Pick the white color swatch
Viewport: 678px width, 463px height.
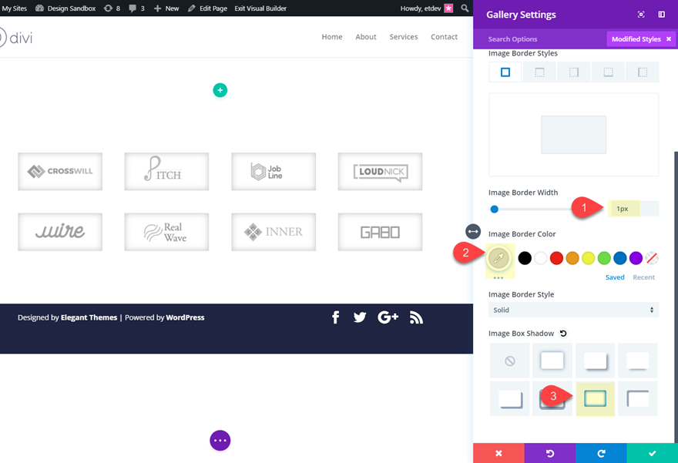[541, 258]
